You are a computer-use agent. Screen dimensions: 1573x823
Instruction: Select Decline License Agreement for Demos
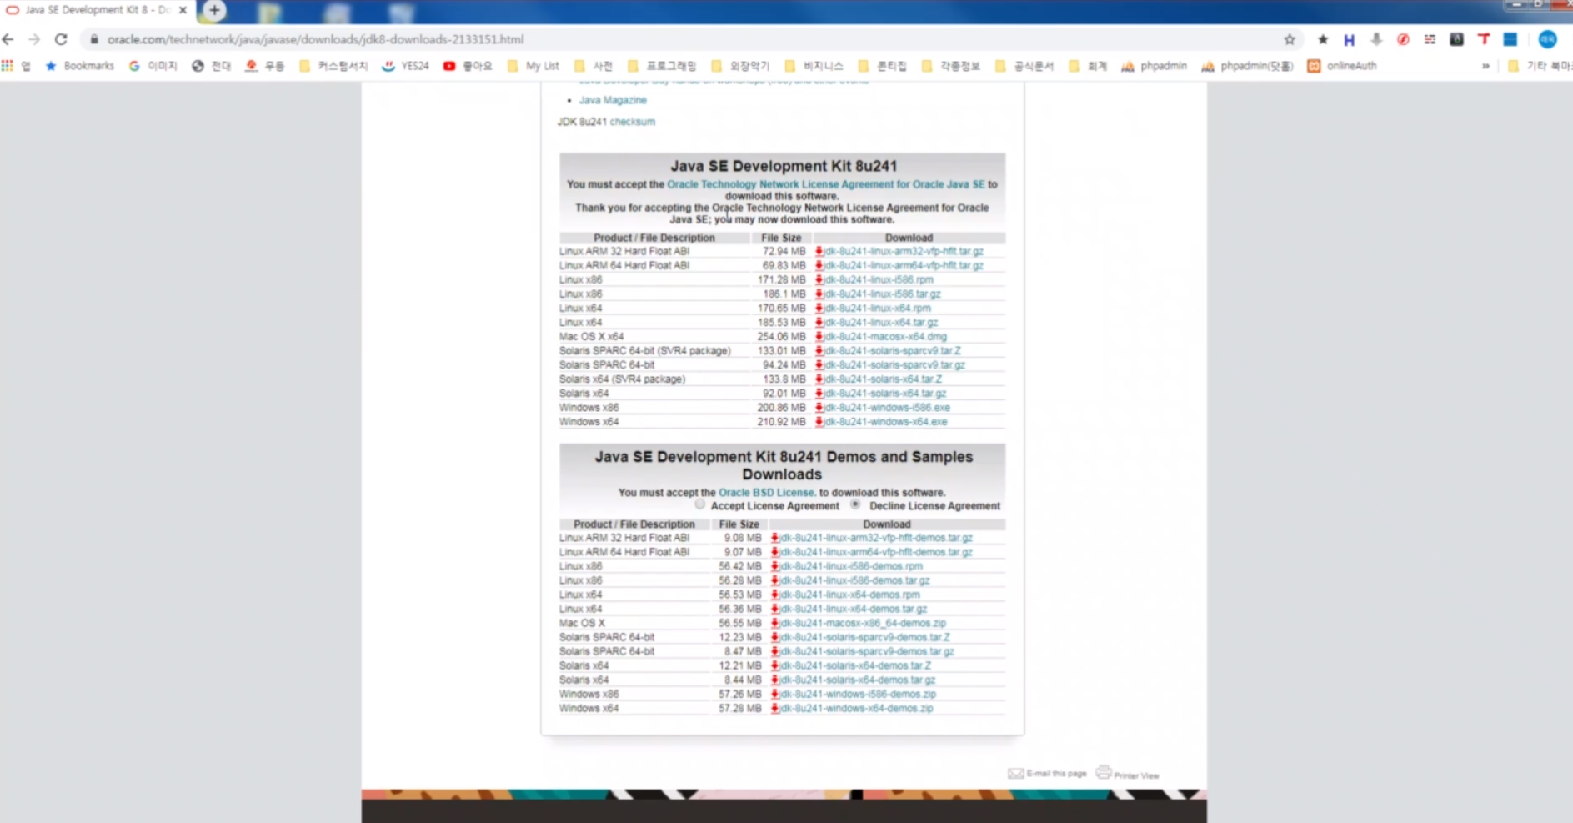click(855, 504)
